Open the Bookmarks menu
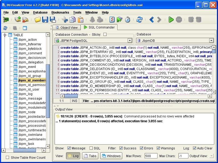This screenshot has height=163, width=218. point(60,12)
